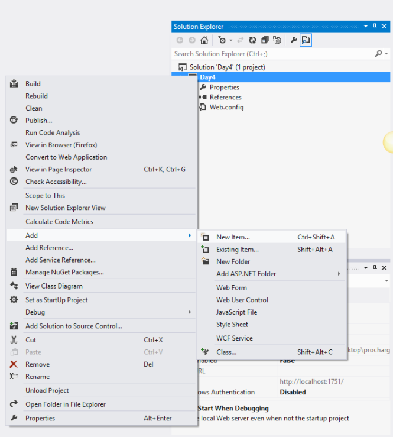Click the Back arrow in Solution Explorer toolbar
Image resolution: width=393 pixels, height=437 pixels.
pos(180,40)
